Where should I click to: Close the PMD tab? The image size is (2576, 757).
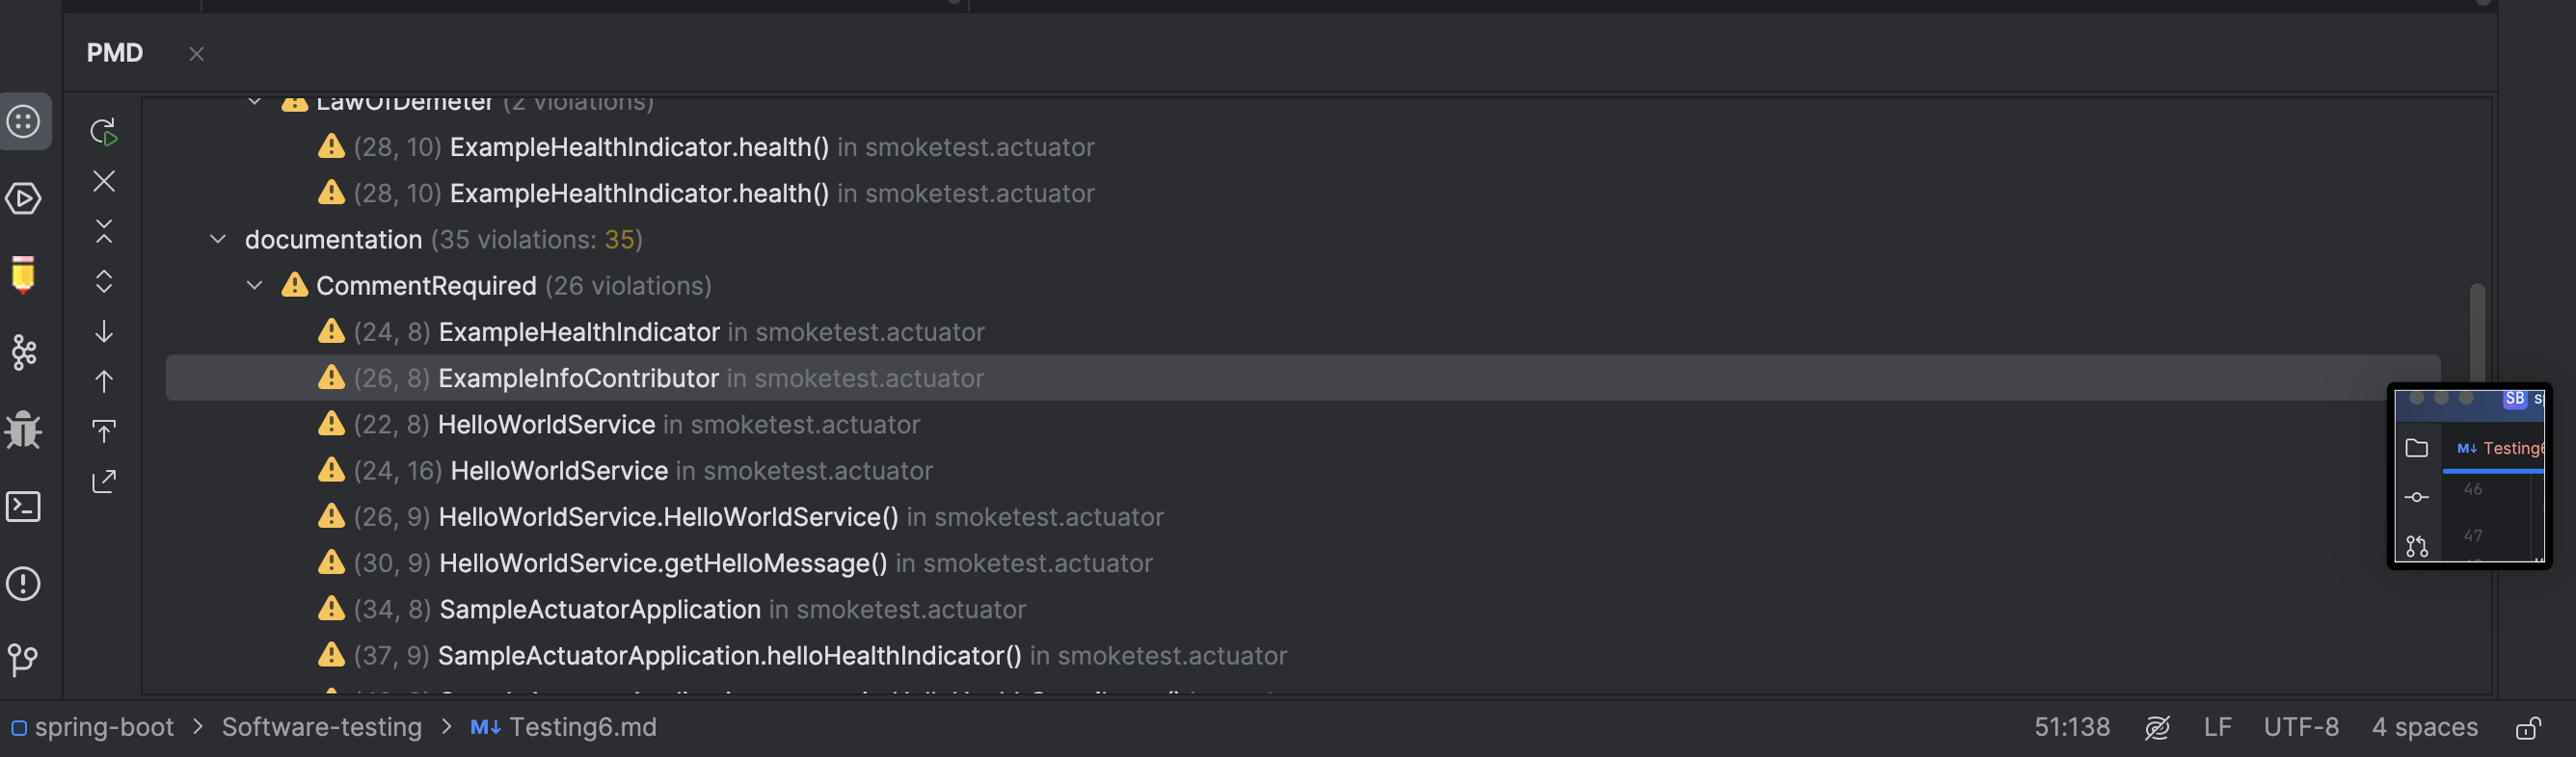[196, 54]
